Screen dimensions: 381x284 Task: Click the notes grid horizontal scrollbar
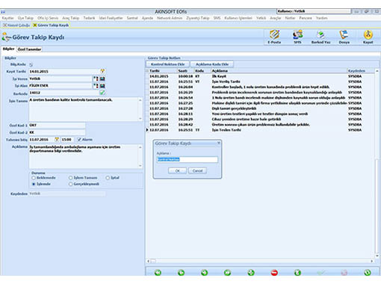click(261, 261)
